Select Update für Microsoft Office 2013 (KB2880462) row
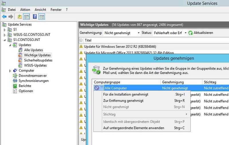Viewport: 229px width, 145px height. coord(129,53)
